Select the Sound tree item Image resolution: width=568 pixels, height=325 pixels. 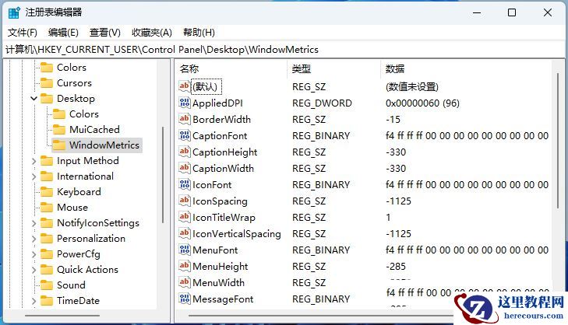(71, 285)
